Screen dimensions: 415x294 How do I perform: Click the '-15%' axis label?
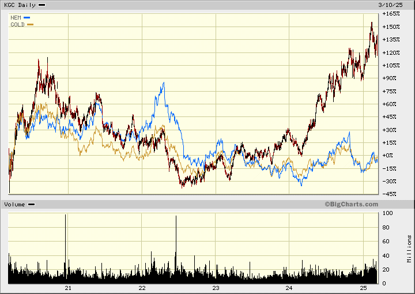click(x=389, y=168)
